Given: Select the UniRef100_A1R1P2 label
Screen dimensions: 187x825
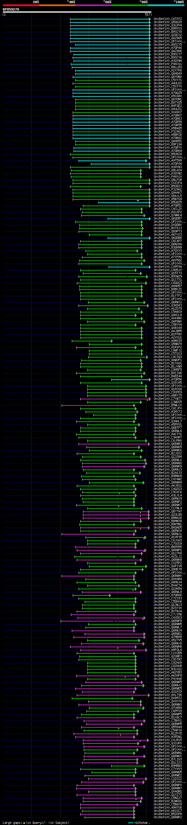Looking at the screenshot, I should [x=168, y=347].
